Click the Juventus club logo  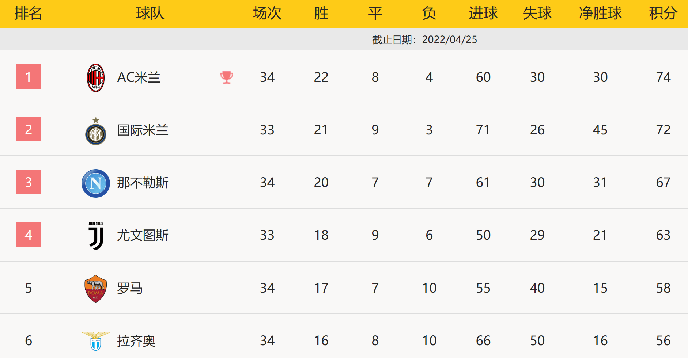[96, 236]
